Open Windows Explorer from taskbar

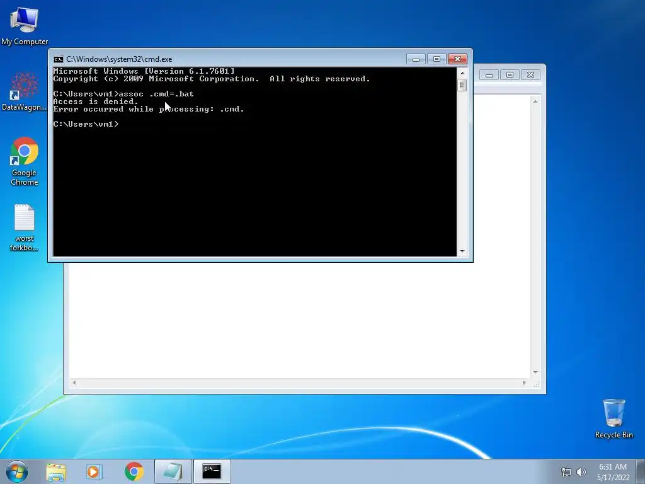[x=56, y=471]
